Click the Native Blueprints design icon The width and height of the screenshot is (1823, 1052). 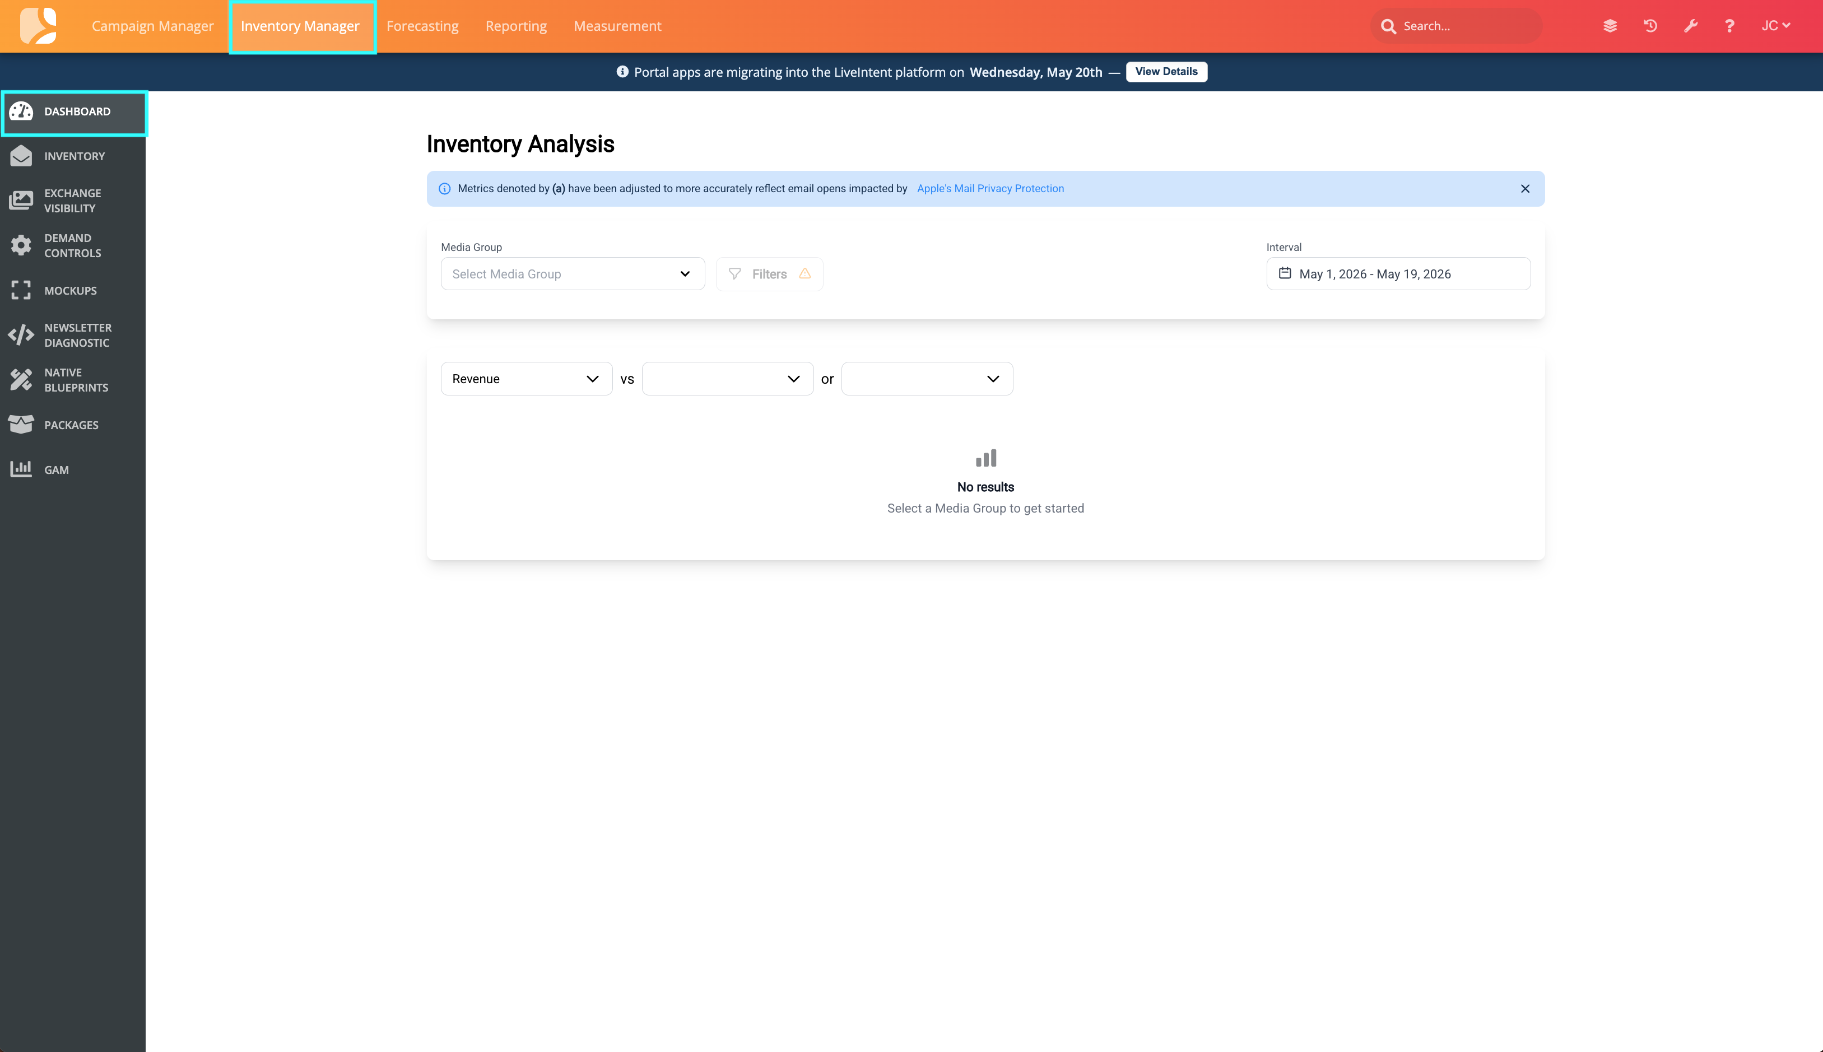[21, 380]
